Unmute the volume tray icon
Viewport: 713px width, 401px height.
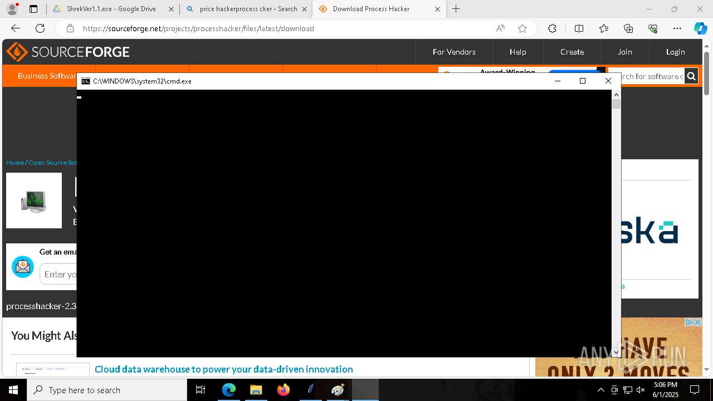pyautogui.click(x=640, y=390)
